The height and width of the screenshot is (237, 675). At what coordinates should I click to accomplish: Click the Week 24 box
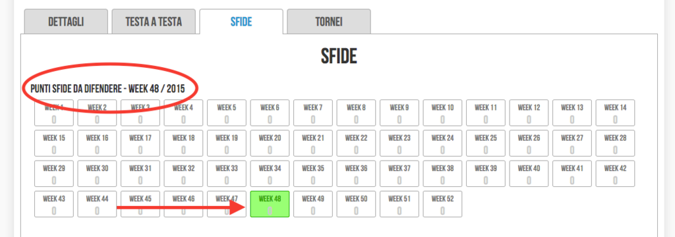click(442, 144)
